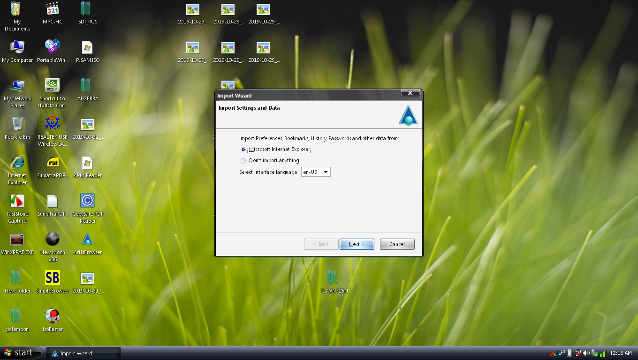Open New Moon x86 browser

click(52, 240)
